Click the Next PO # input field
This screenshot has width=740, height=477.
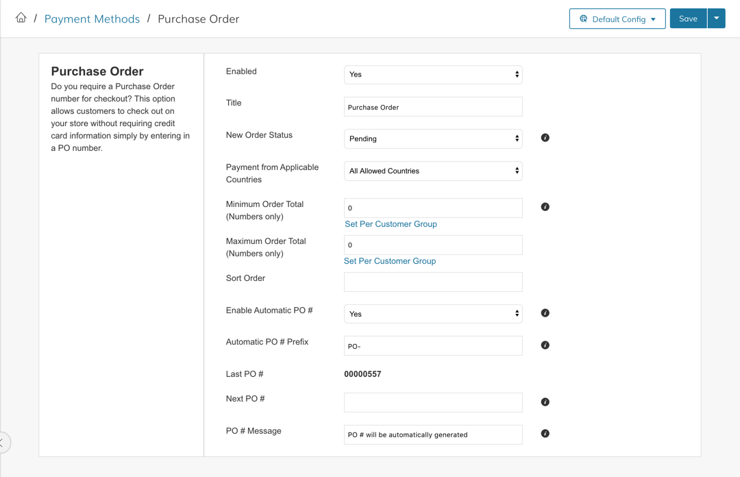[433, 402]
